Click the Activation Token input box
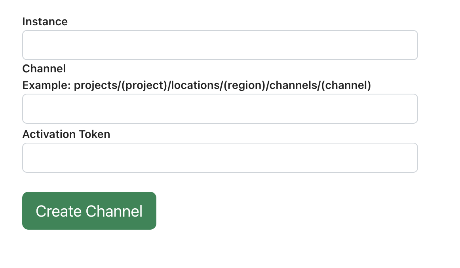460x268 pixels. 220,158
